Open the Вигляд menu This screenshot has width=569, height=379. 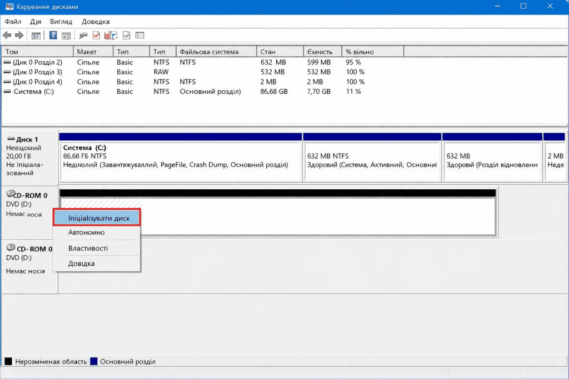point(61,22)
